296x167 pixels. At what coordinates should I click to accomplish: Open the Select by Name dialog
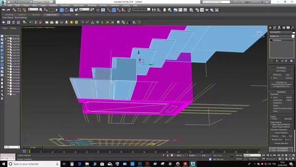46,10
